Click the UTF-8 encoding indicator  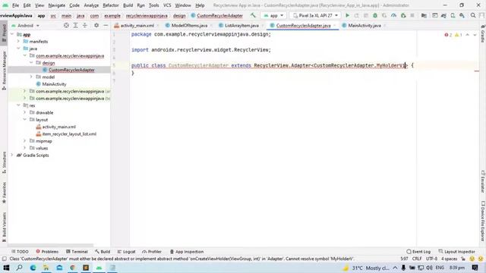pos(431,259)
